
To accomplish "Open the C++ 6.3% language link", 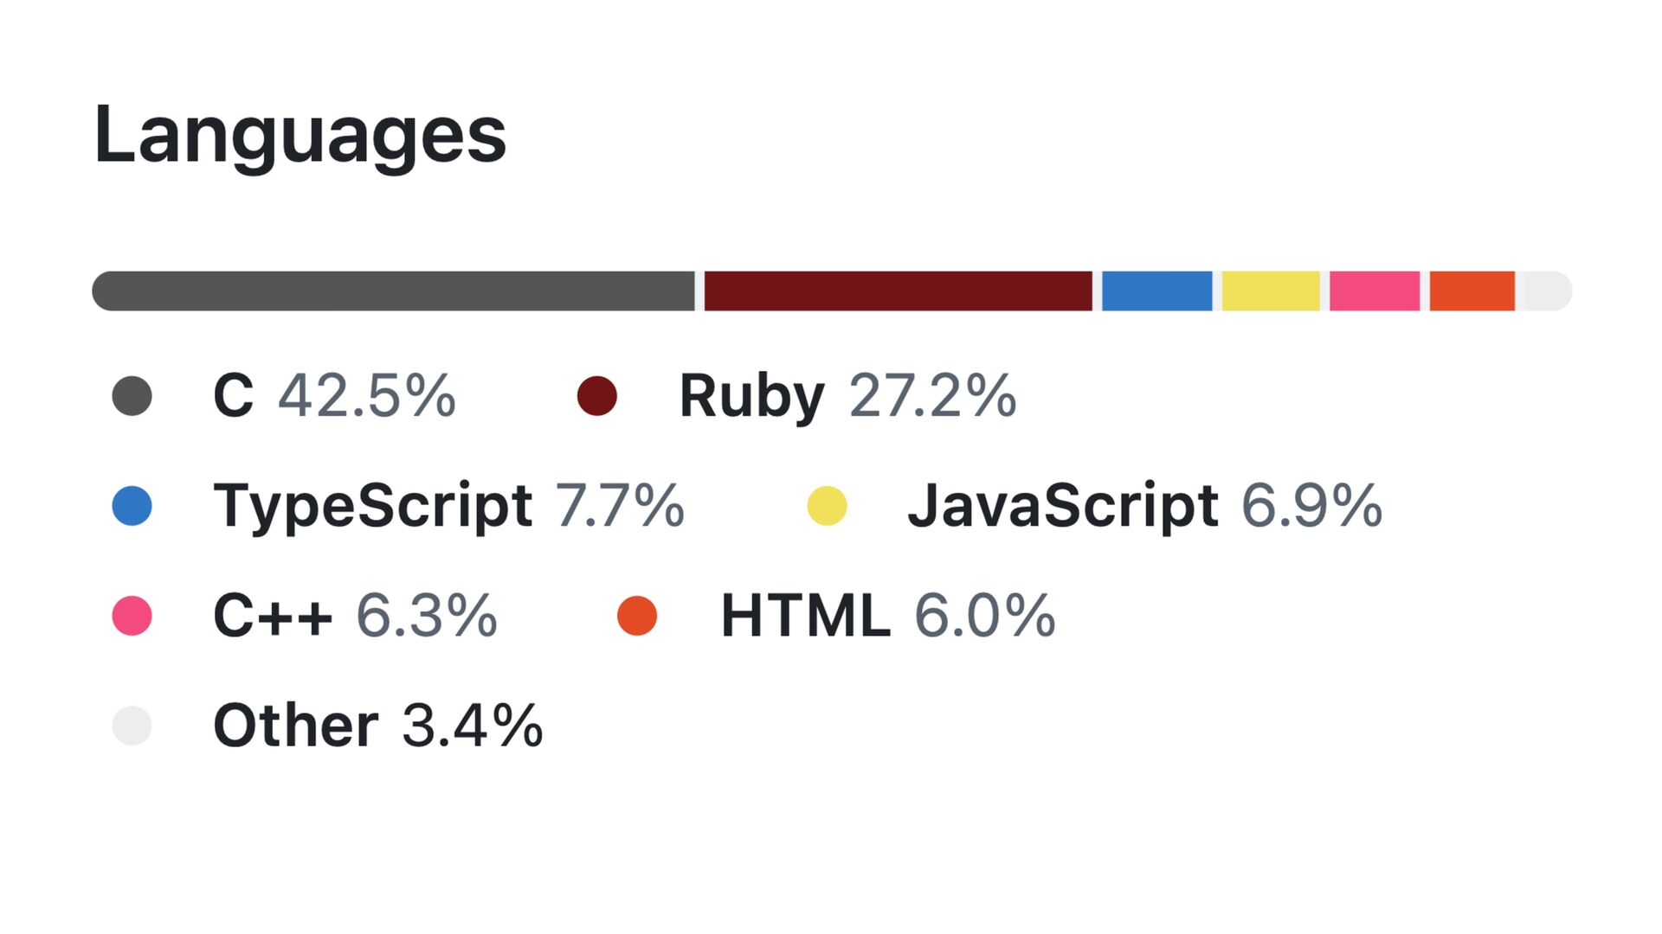I will (x=355, y=616).
